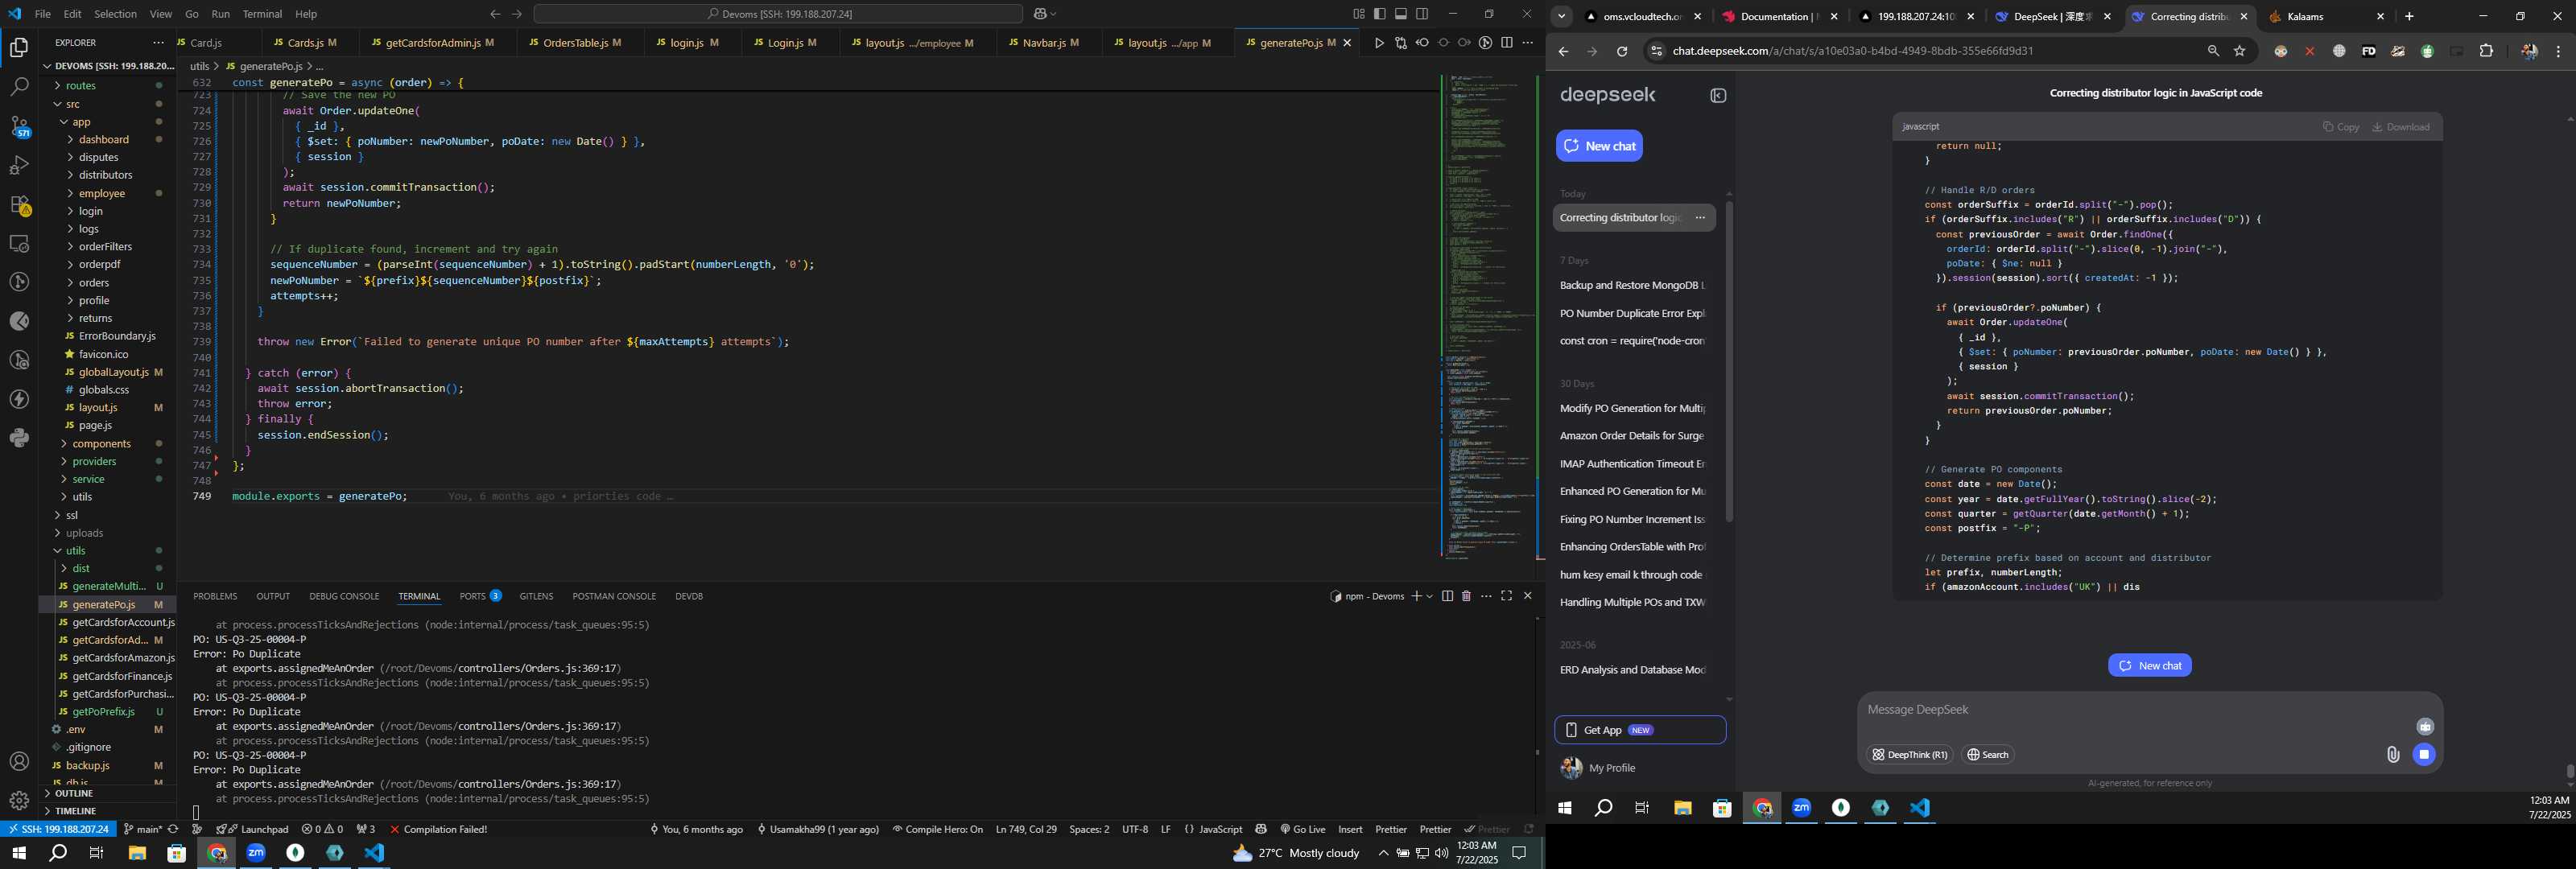Click the sync changes icon next to main branch
Image resolution: width=2576 pixels, height=869 pixels.
tap(173, 829)
